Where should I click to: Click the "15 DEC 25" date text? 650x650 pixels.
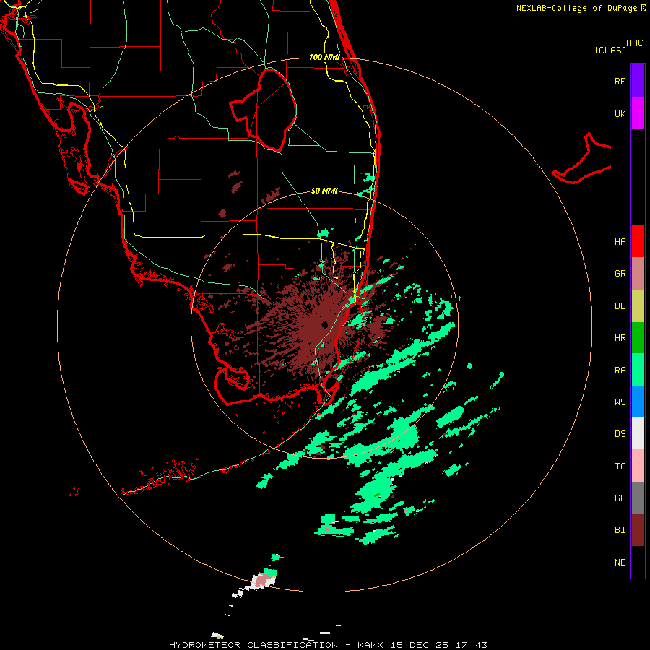tap(422, 645)
